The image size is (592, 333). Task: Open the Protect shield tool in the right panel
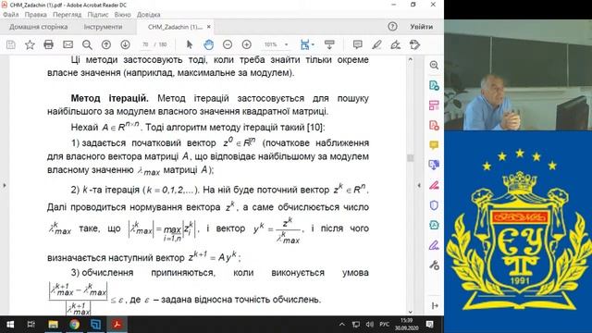point(434,205)
